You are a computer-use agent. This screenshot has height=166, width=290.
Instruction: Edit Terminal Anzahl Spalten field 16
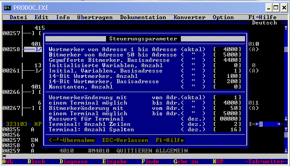tap(227, 130)
